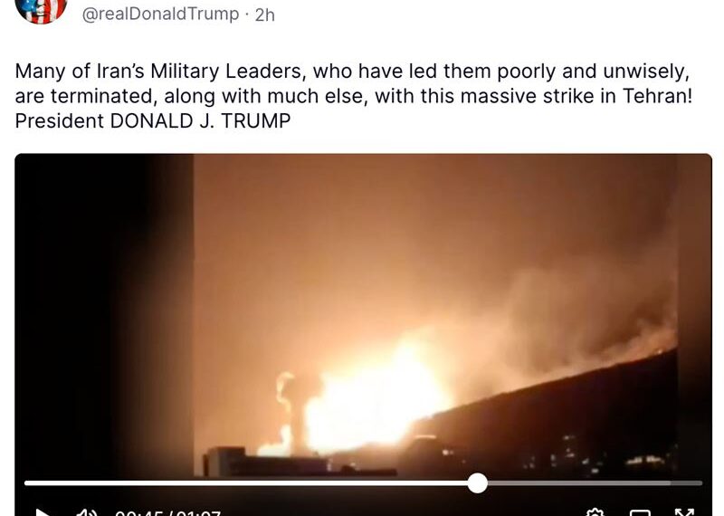Click the 00:45 / 01:07 time display
Screen dimensions: 724x516
167,513
